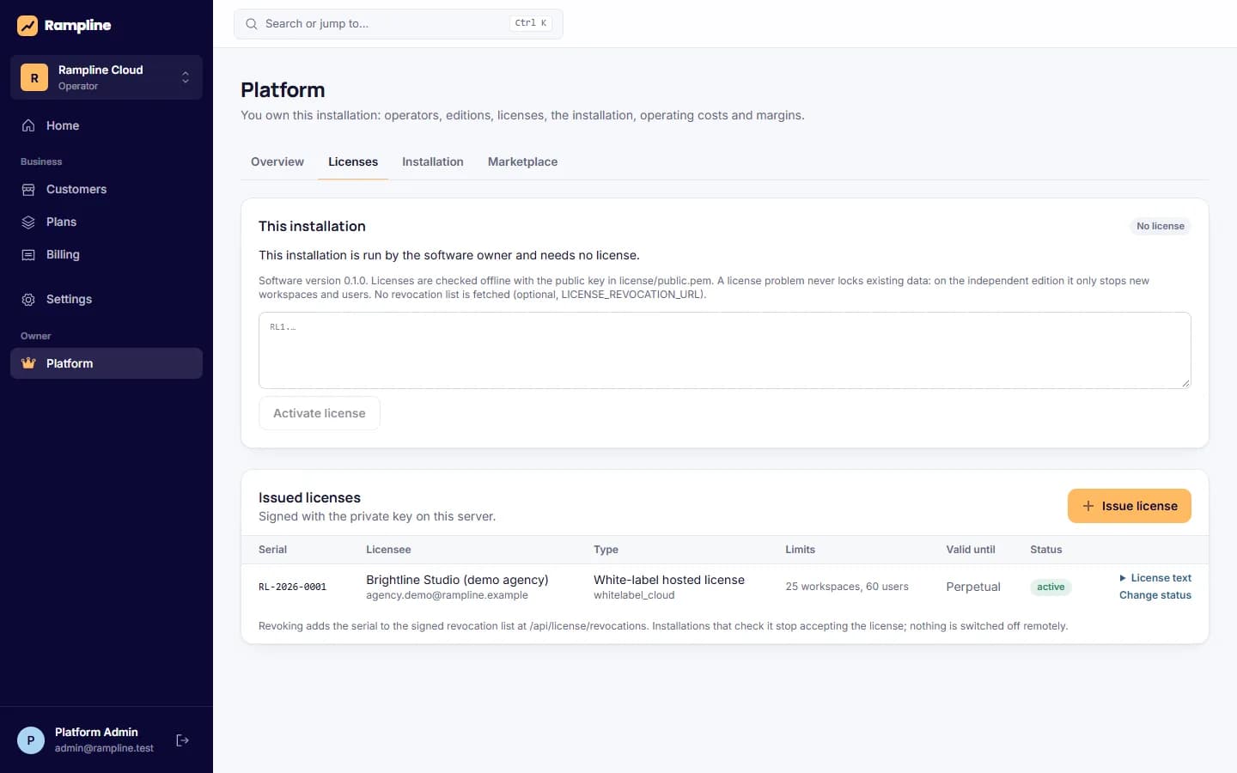
Task: Click the Ctrl K shortcut hint
Action: (531, 24)
